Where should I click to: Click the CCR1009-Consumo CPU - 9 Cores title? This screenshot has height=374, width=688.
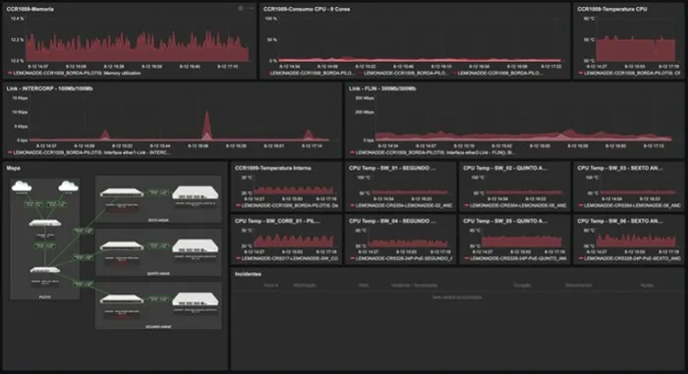point(307,9)
